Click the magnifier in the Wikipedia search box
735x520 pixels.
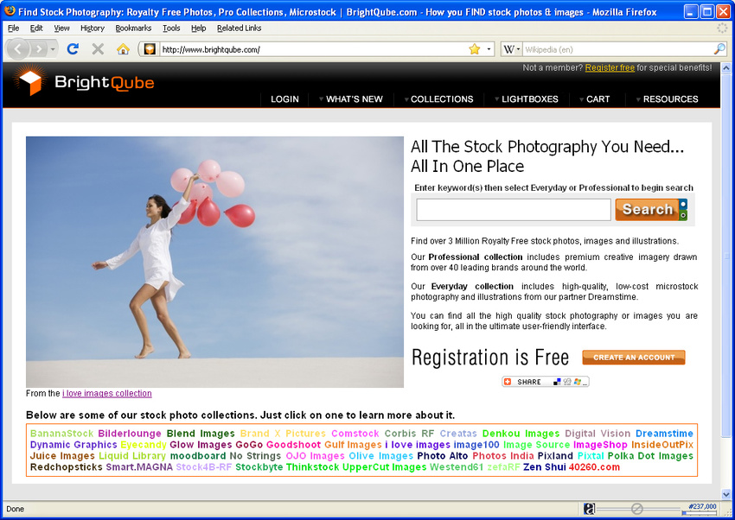(719, 48)
